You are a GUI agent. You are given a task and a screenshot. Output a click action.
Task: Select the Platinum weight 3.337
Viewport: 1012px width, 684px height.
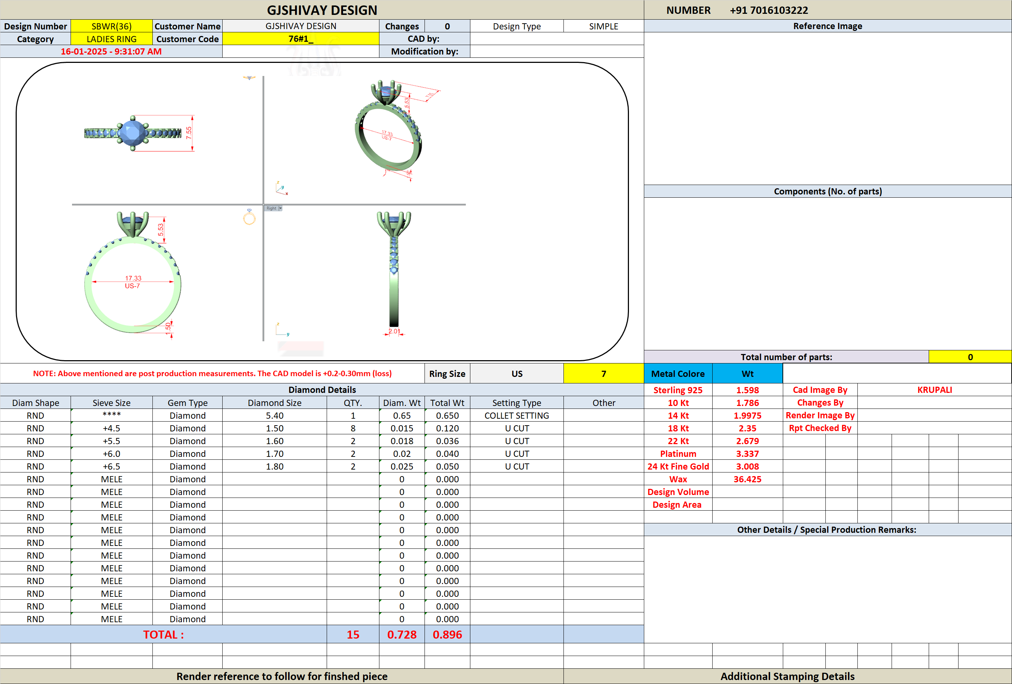[748, 453]
